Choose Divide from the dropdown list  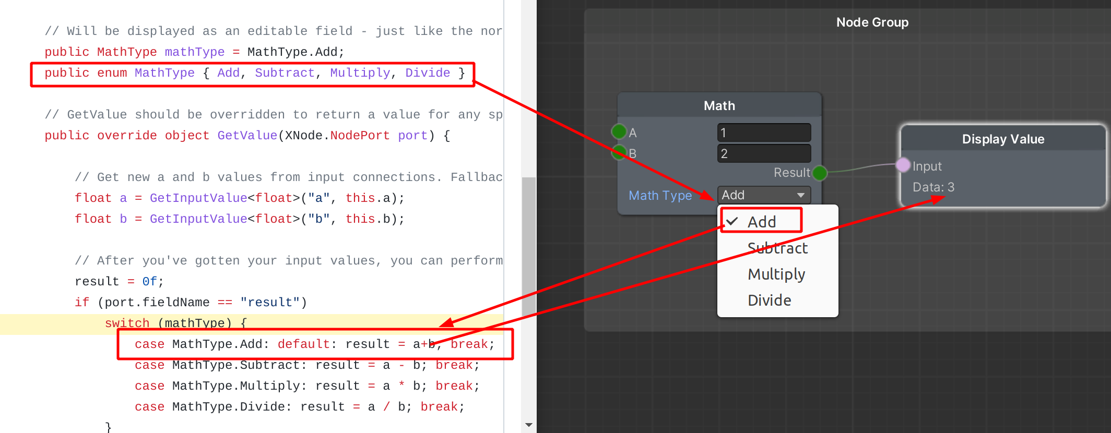(769, 300)
